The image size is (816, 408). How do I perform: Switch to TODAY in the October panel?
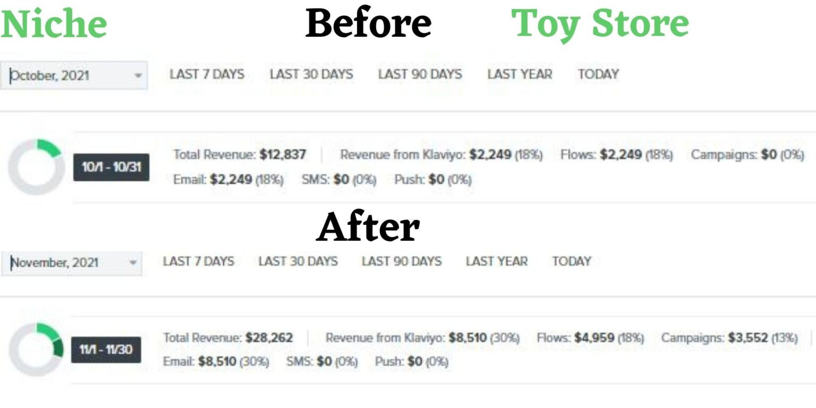(598, 74)
